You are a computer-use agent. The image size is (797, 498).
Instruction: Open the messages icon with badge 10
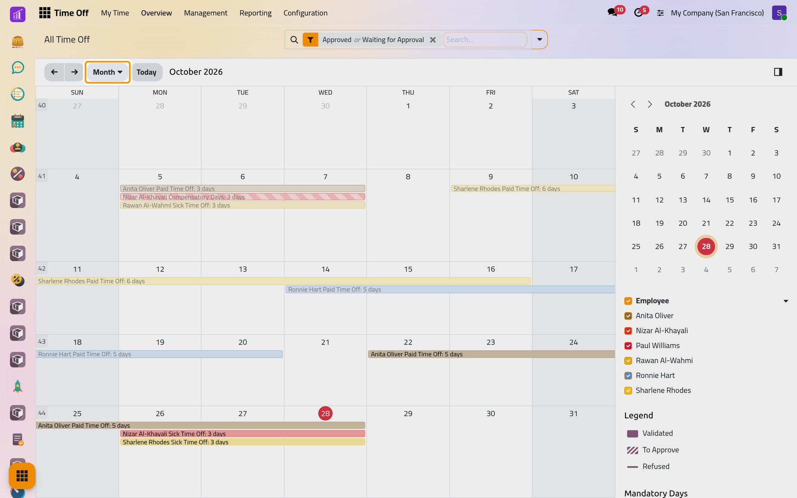(612, 12)
